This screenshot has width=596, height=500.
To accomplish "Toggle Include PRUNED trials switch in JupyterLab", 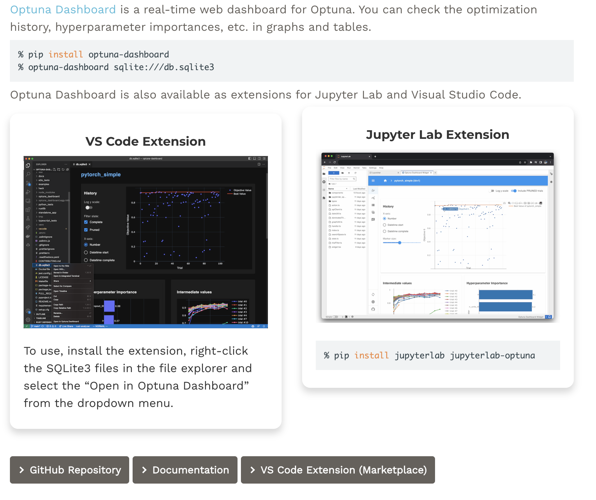I will click(x=514, y=191).
